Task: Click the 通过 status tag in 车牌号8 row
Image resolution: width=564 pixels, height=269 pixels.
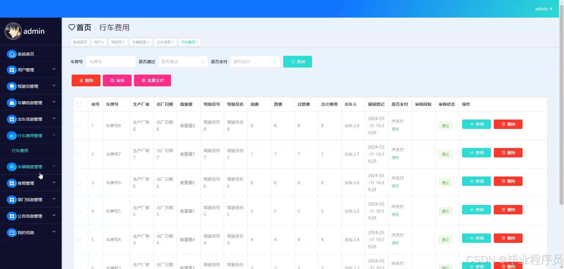Action: coord(445,126)
